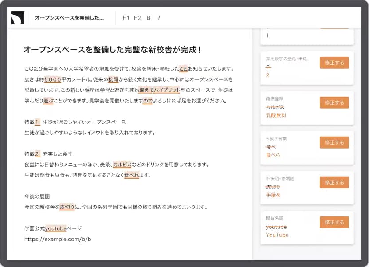The image size is (369, 267).
Task: Open the document title オープンスペースを整備した… in the header
Action: tap(70, 18)
